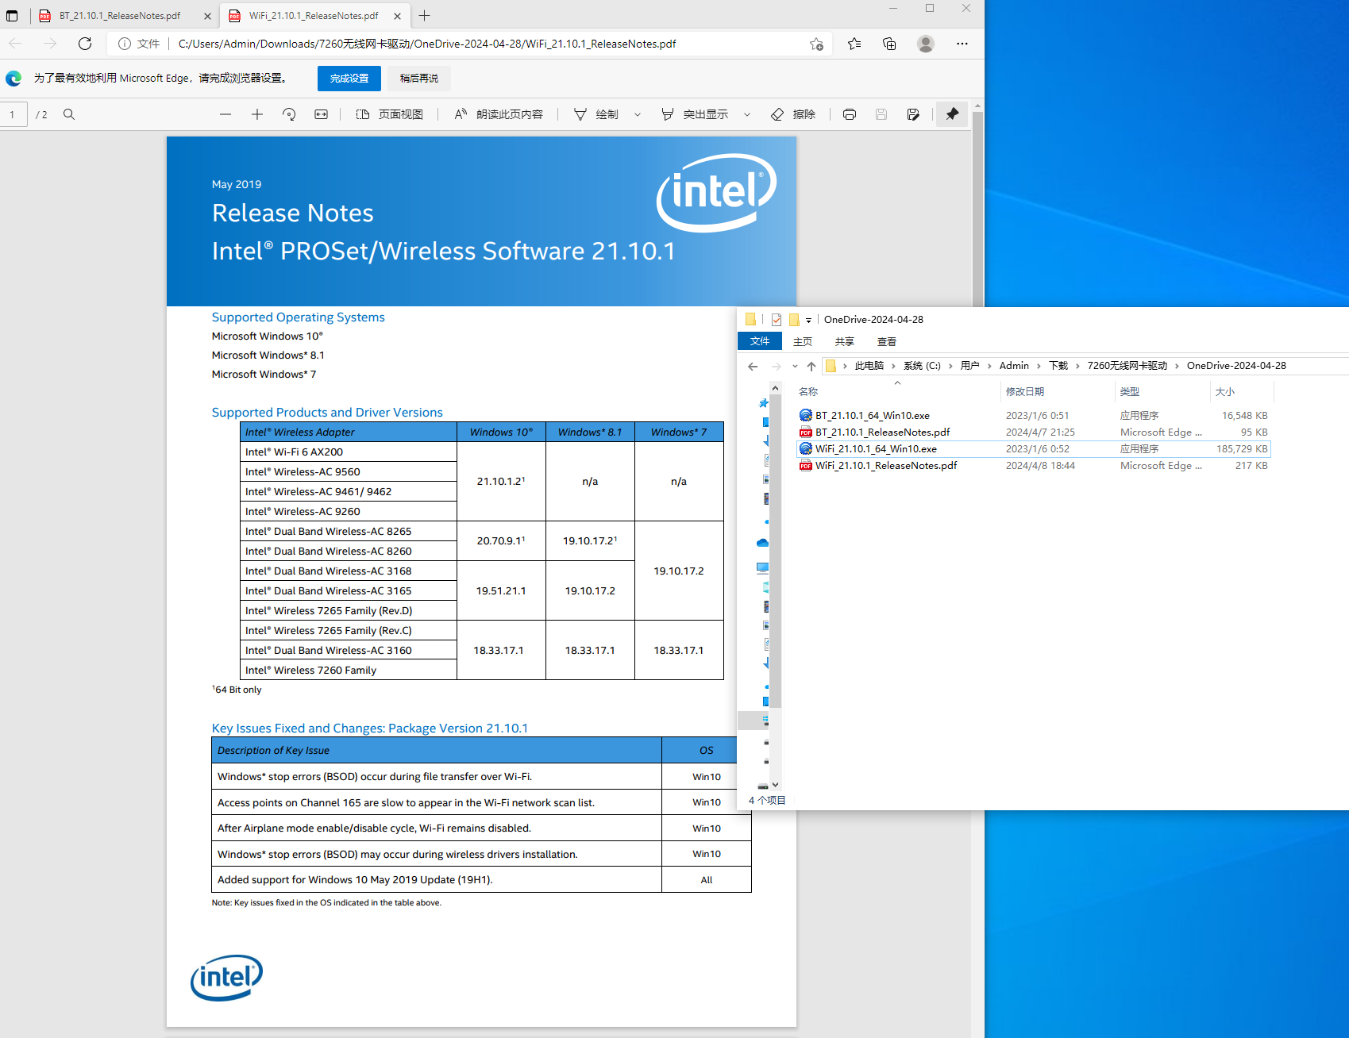
Task: Click the 完成设置 button
Action: click(349, 79)
